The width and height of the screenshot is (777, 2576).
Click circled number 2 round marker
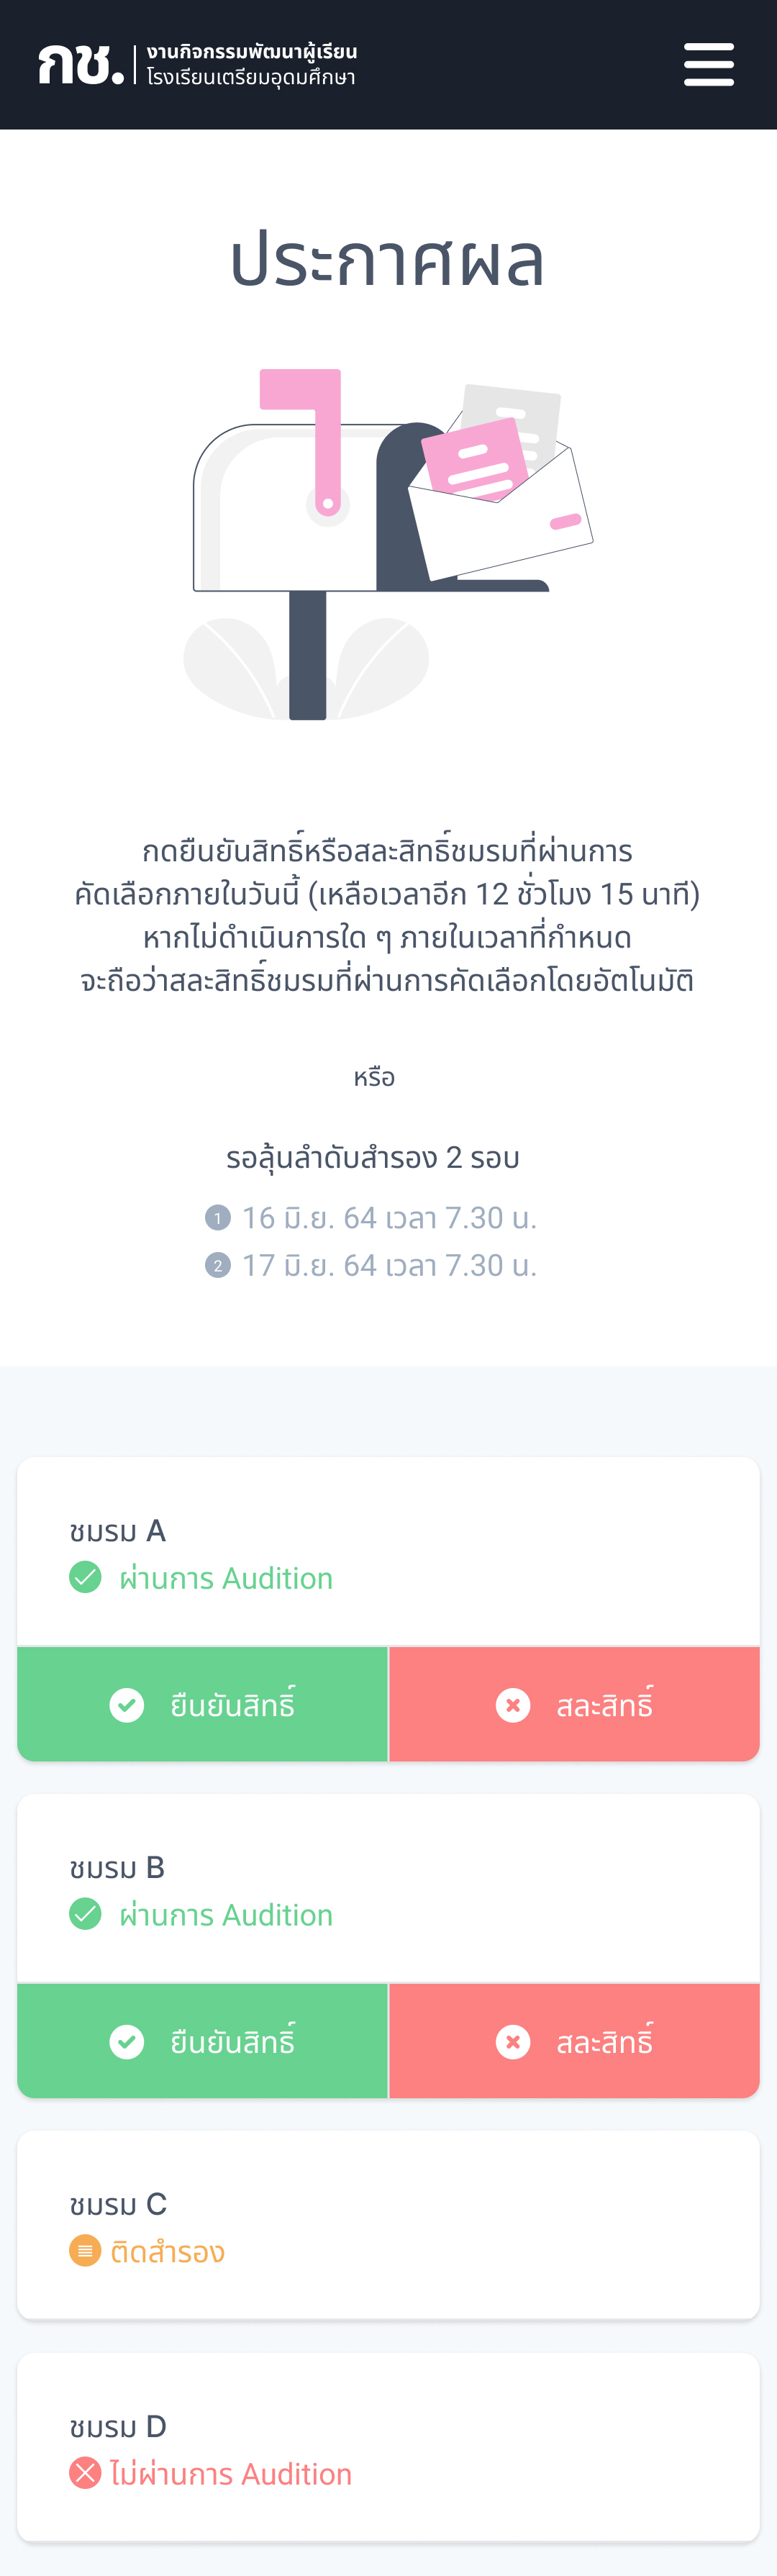click(x=218, y=1266)
